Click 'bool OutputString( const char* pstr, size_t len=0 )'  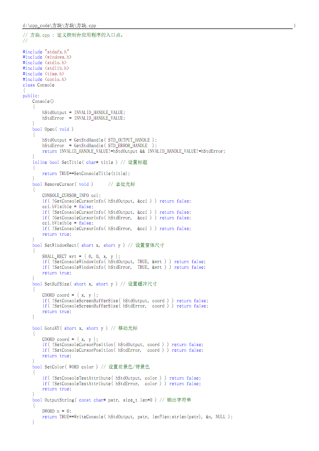[x=95, y=400]
